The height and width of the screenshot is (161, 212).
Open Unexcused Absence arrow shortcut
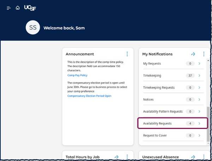click(193, 157)
